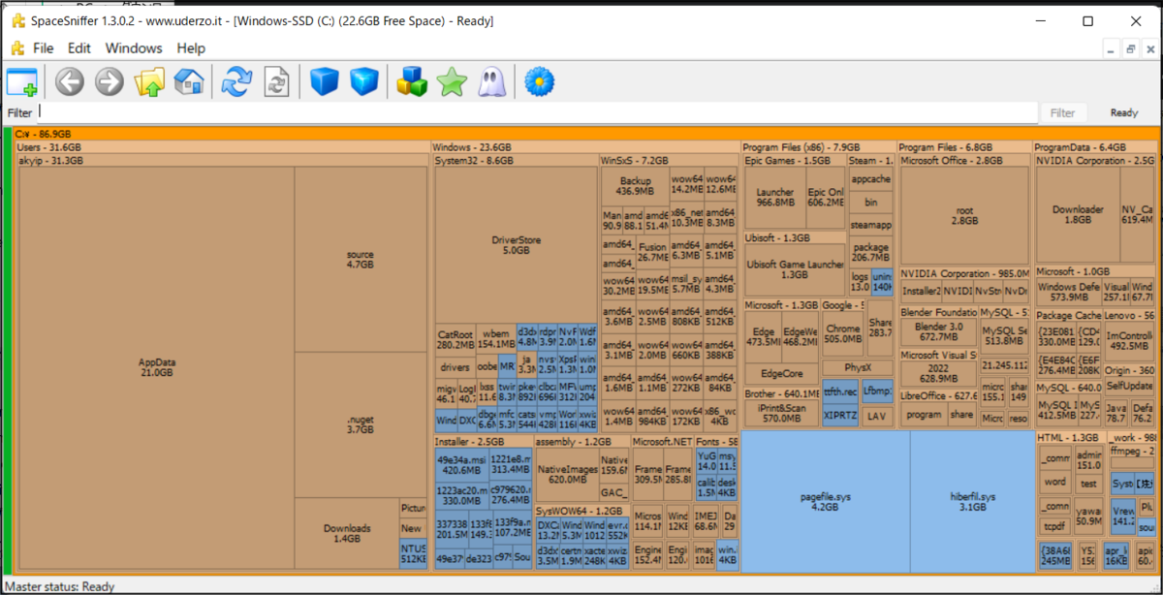This screenshot has height=595, width=1163.
Task: Click the 'C:\ - 86.9GB' root header
Action: [584, 134]
